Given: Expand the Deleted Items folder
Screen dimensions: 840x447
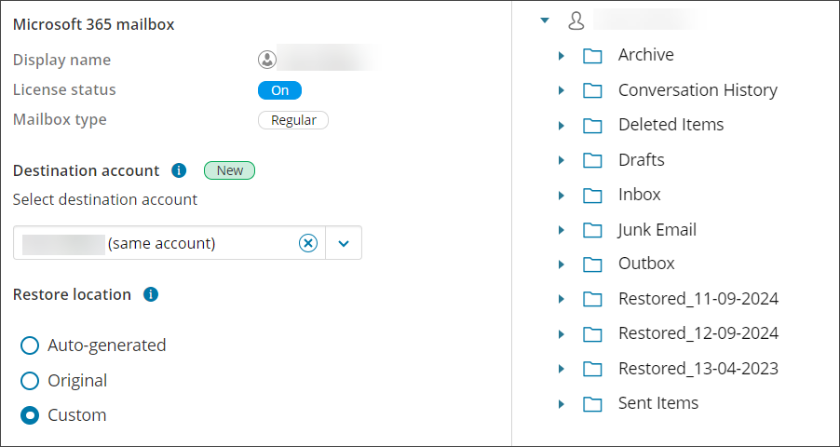Looking at the screenshot, I should (x=562, y=125).
